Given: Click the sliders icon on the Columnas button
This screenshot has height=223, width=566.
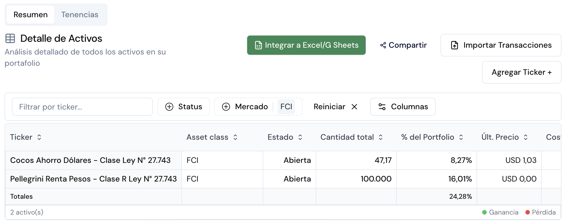Looking at the screenshot, I should 382,107.
